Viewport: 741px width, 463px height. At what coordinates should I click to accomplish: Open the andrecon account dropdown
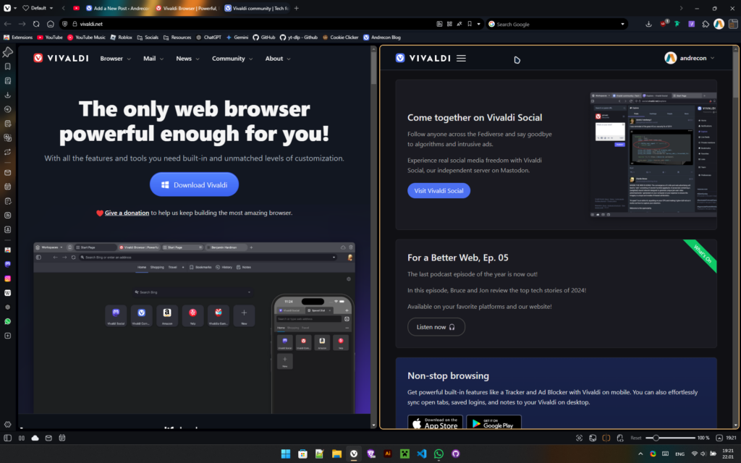(x=690, y=58)
